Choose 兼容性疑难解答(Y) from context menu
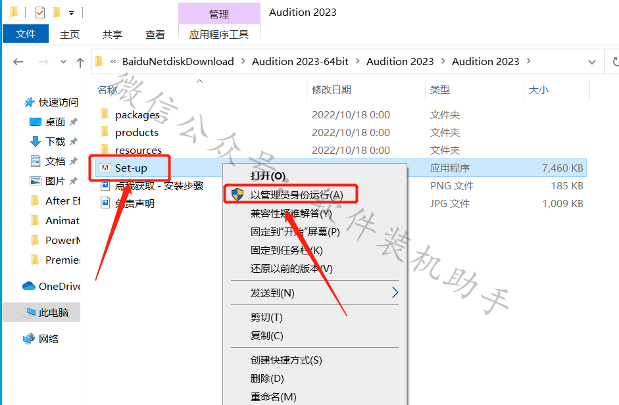This screenshot has height=405, width=619. [x=291, y=214]
